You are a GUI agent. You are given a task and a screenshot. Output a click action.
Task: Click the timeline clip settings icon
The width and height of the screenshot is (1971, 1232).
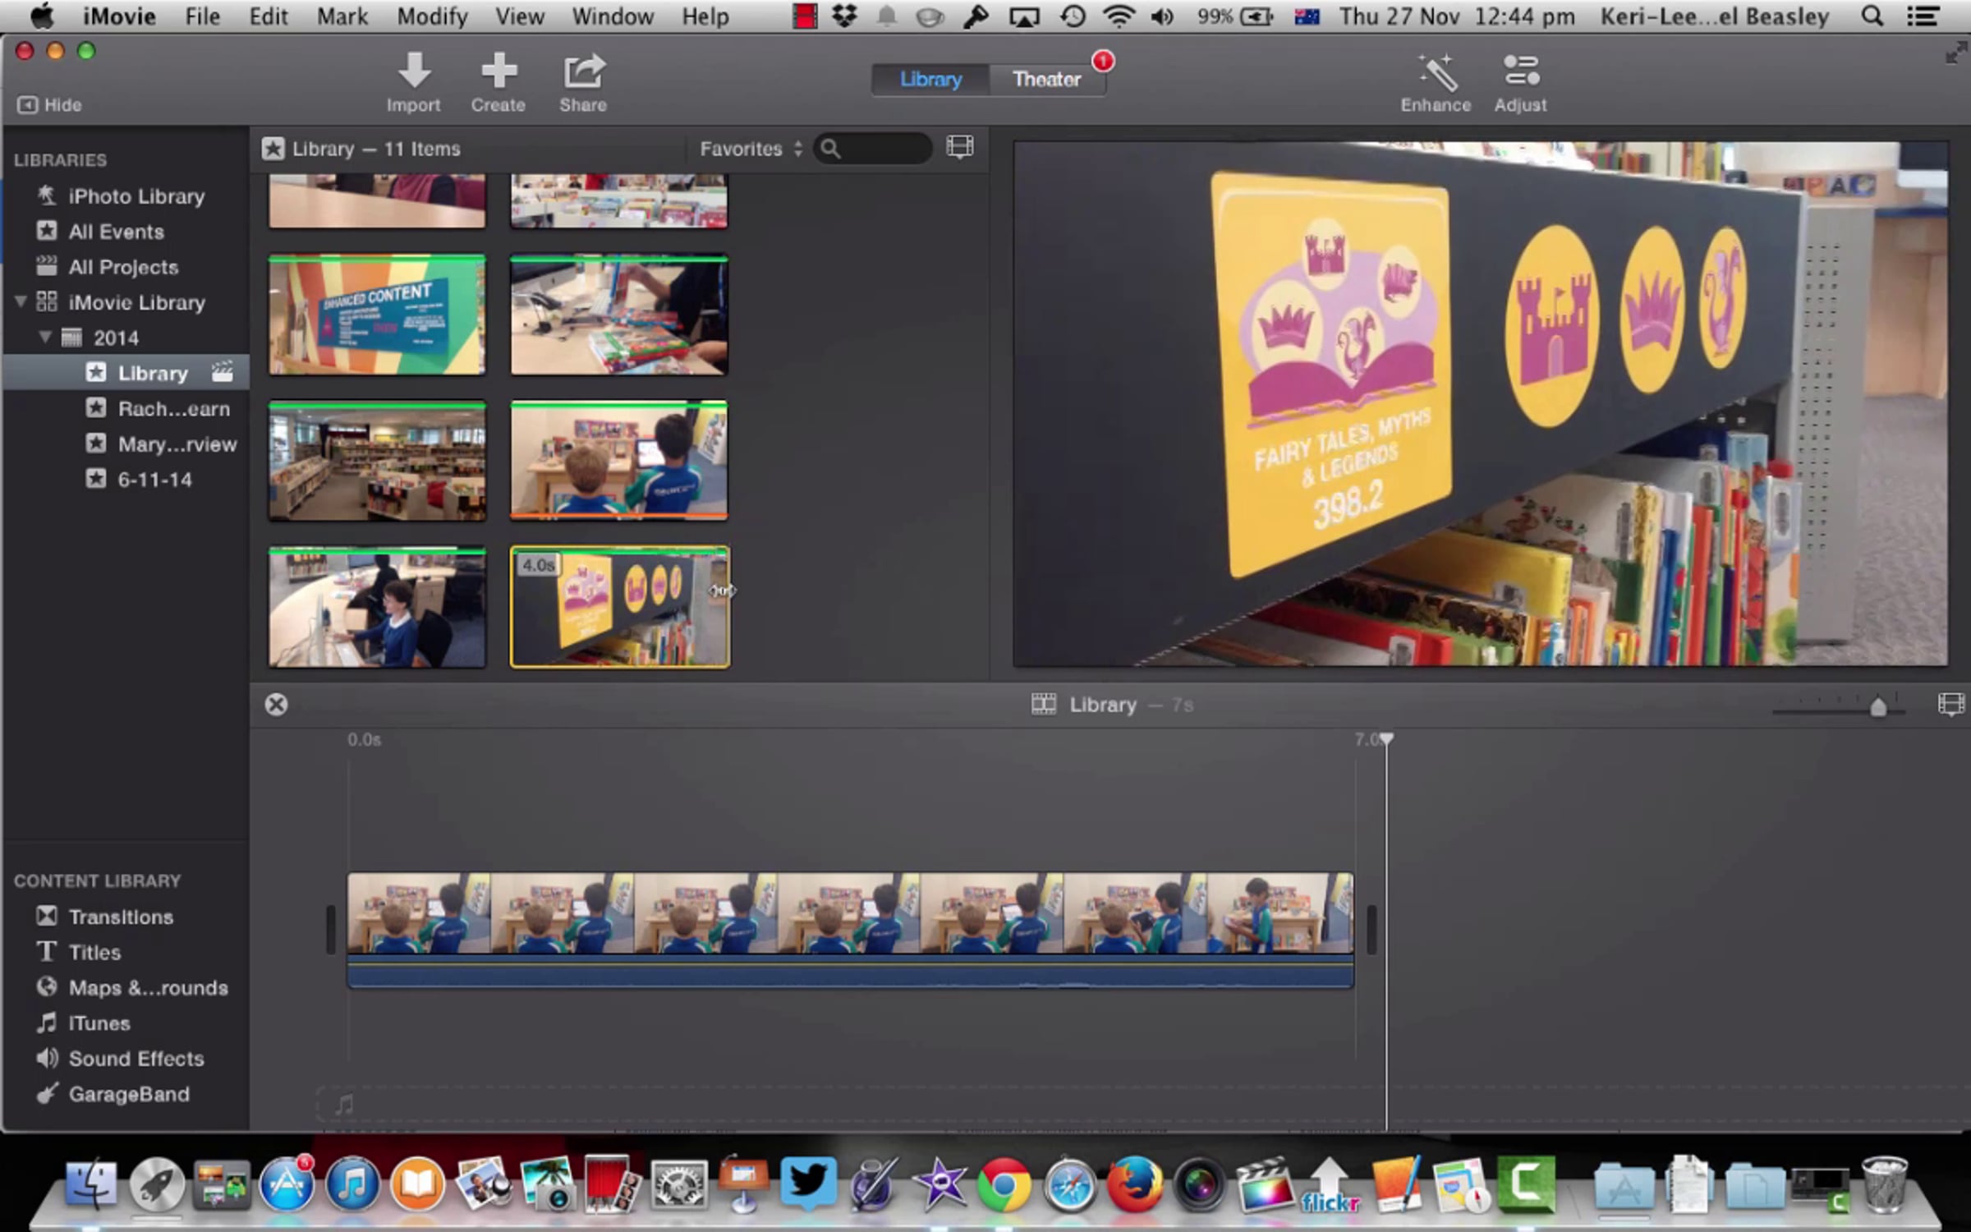pos(1950,705)
